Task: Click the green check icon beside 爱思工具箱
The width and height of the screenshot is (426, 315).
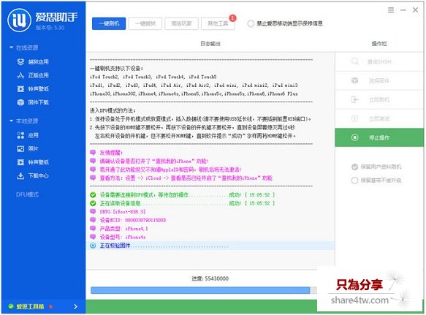Action: coord(11,306)
